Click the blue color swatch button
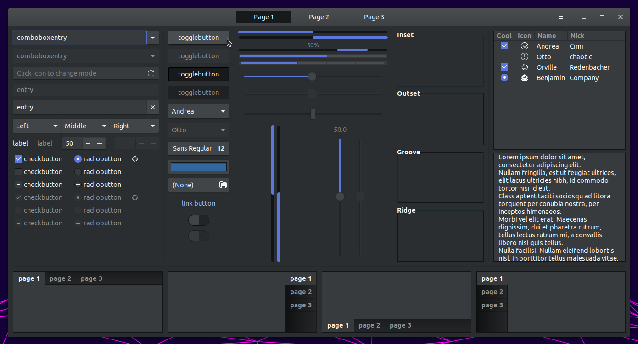 pos(198,166)
